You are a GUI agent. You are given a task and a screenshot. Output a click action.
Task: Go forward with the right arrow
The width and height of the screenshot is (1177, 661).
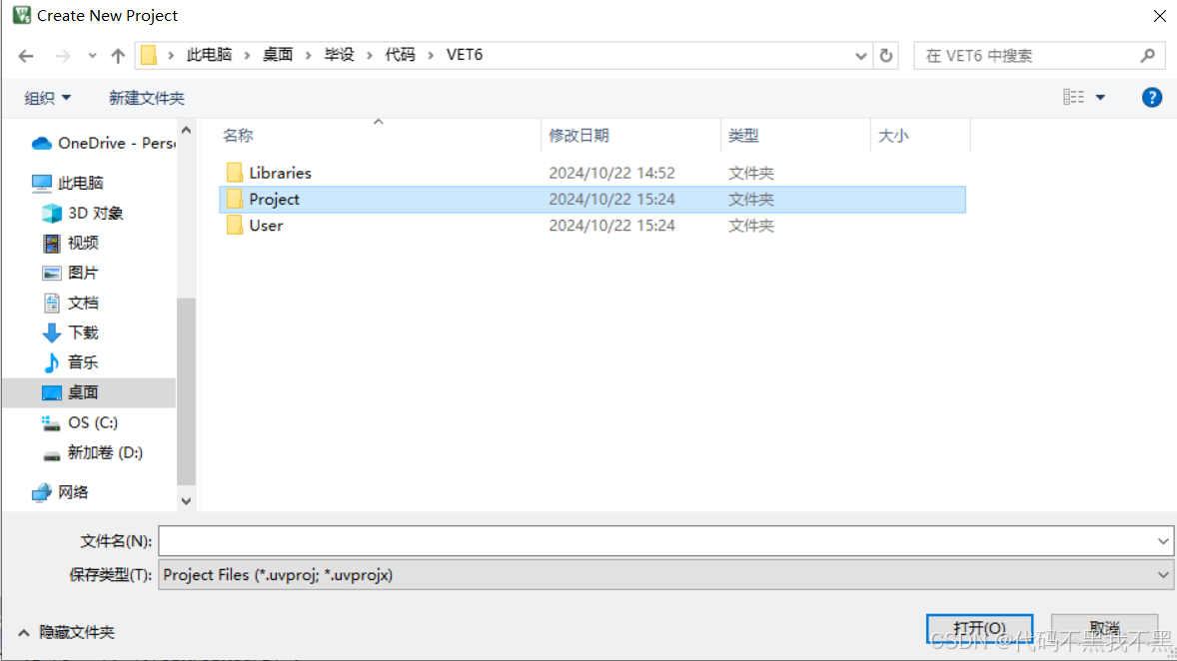click(62, 56)
